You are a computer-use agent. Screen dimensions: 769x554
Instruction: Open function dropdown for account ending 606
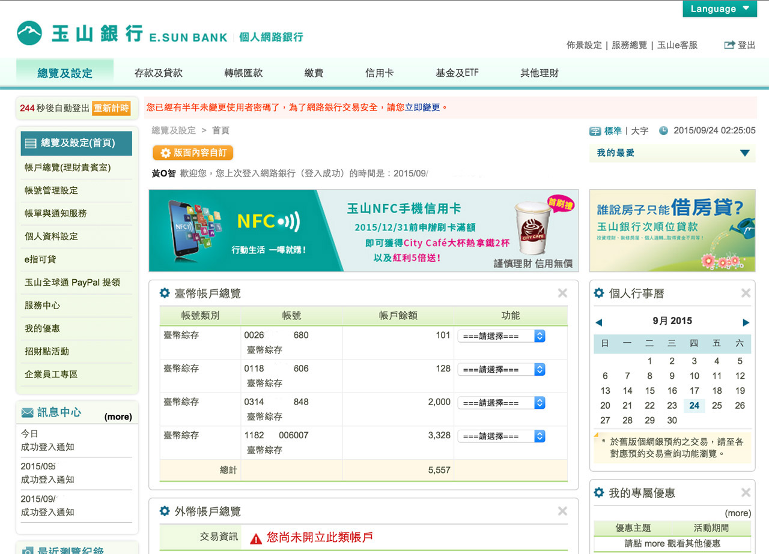[501, 370]
